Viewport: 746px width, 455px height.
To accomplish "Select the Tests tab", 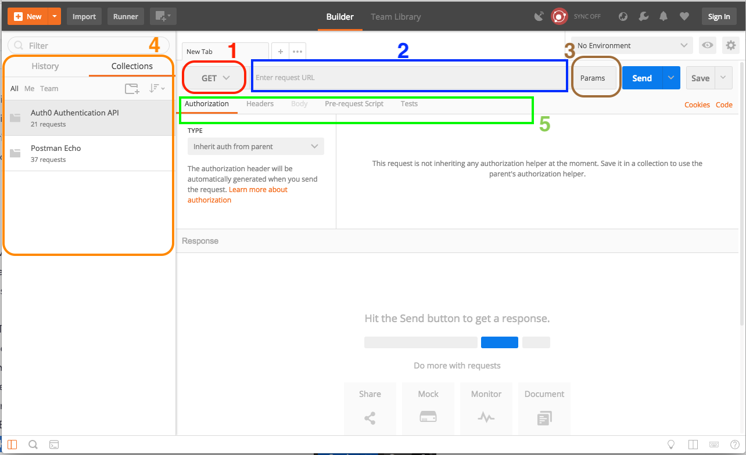I will 409,104.
